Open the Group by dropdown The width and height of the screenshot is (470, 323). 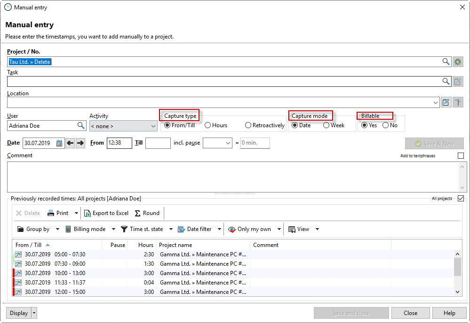click(x=39, y=229)
